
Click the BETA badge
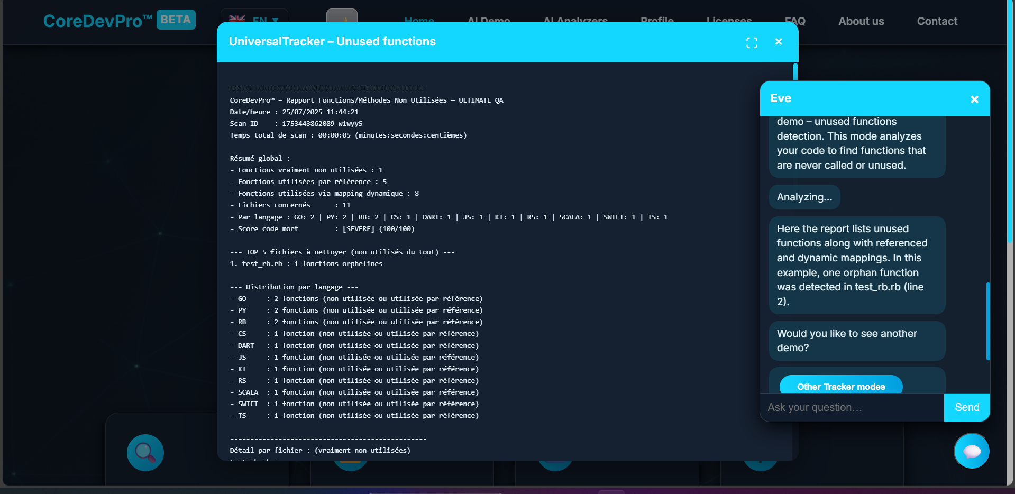(x=176, y=20)
